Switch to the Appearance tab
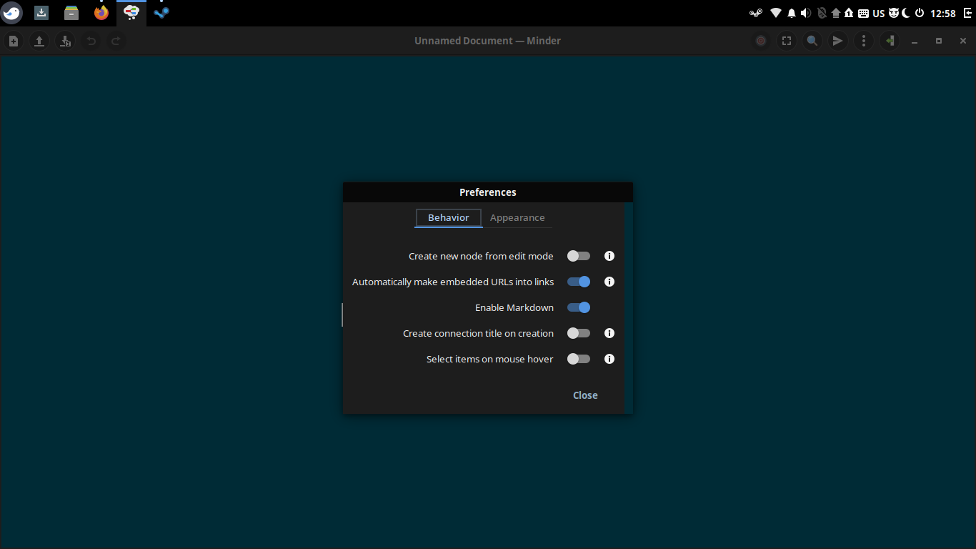 pos(517,218)
